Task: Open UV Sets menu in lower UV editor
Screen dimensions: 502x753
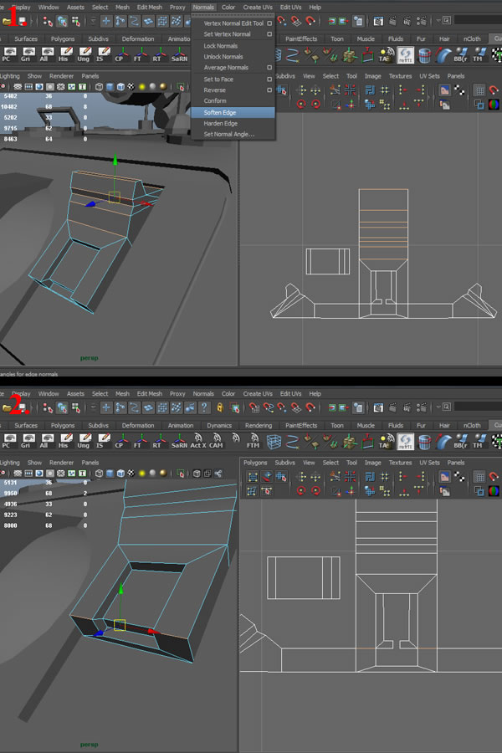Action: (x=429, y=463)
